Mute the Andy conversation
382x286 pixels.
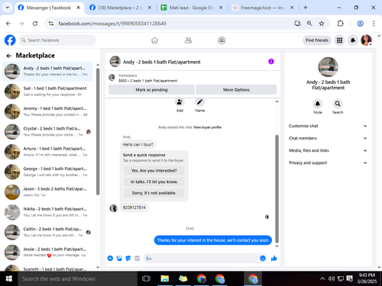(x=318, y=104)
